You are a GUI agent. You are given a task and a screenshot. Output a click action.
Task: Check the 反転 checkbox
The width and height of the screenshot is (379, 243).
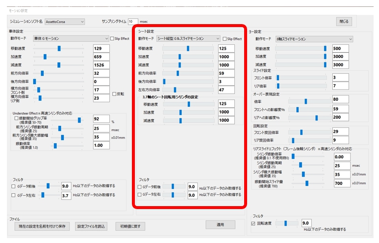click(114, 94)
